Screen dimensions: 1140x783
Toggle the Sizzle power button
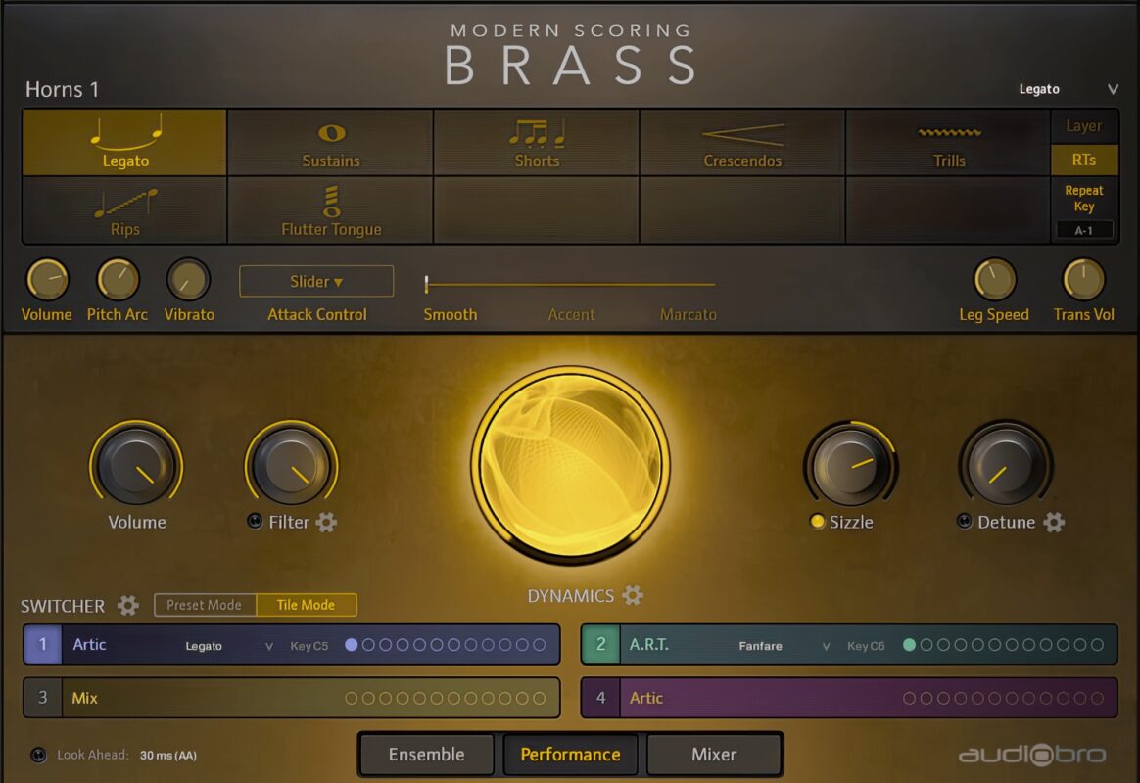(x=818, y=522)
